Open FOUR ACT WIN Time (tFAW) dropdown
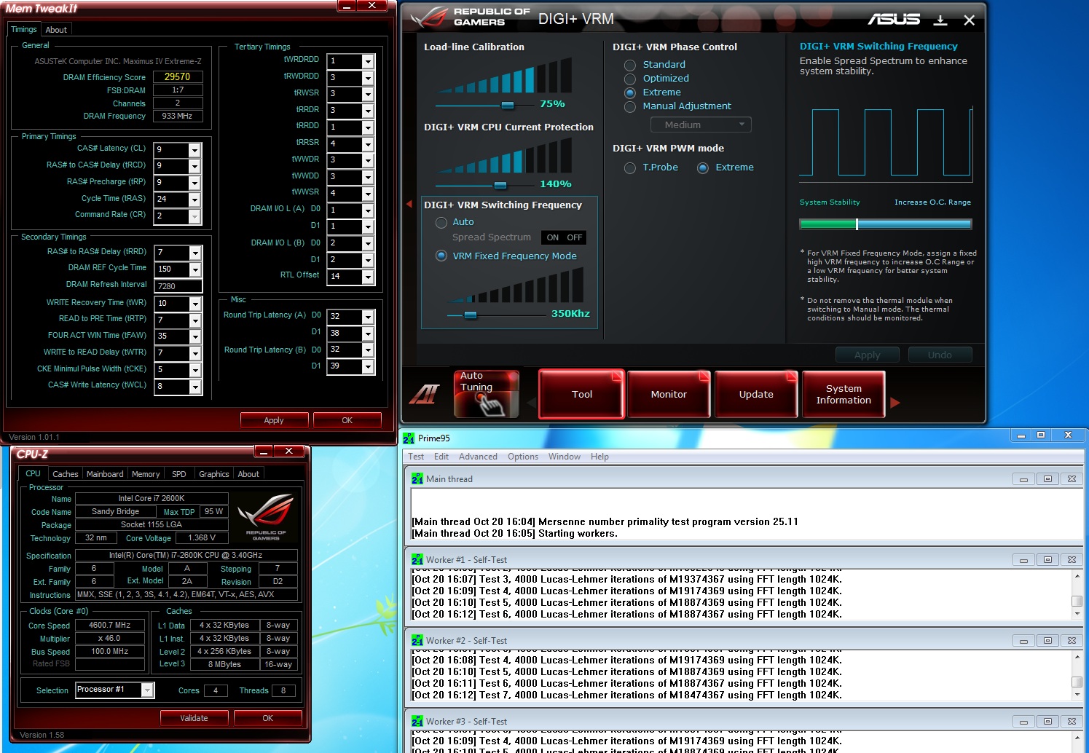 click(x=194, y=336)
